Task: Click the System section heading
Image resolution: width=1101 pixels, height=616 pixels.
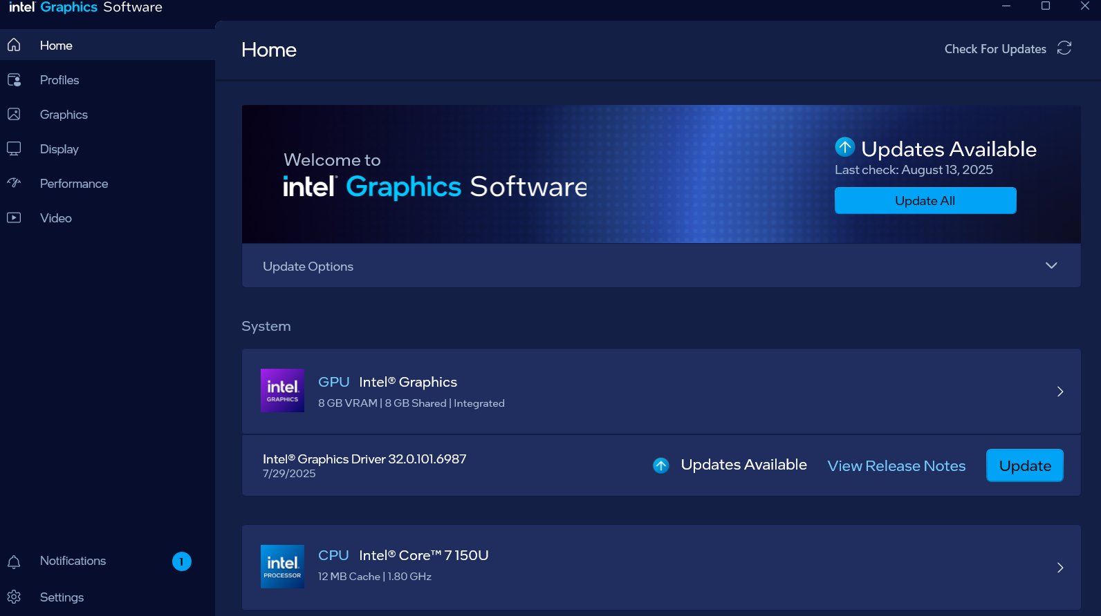Action: pyautogui.click(x=266, y=326)
